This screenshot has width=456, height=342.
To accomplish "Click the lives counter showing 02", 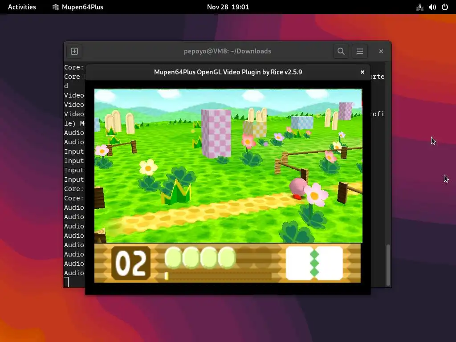I will (x=131, y=263).
